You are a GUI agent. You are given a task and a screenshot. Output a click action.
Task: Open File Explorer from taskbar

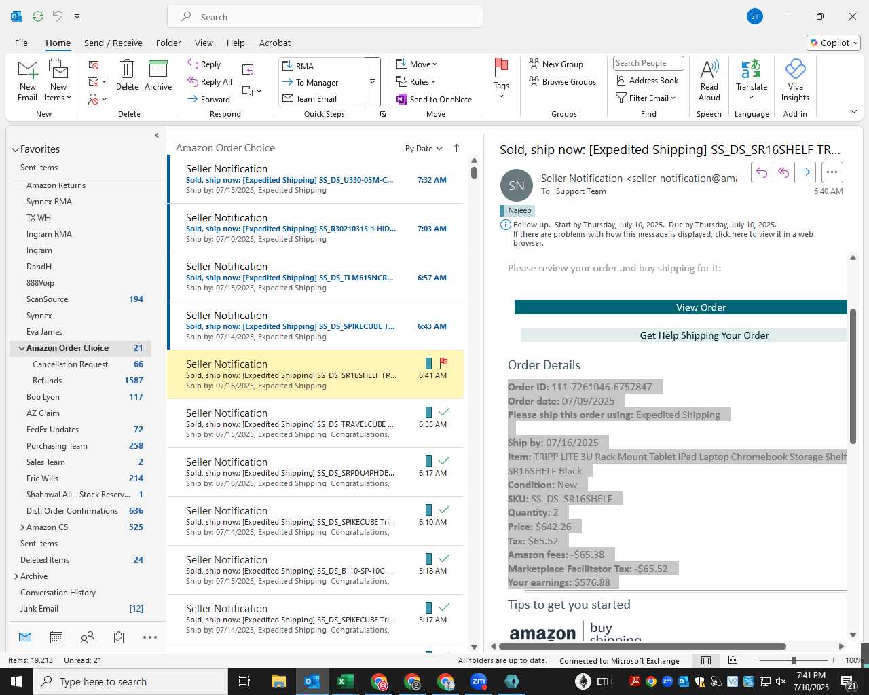tap(279, 681)
